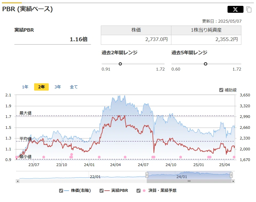The width and height of the screenshot is (256, 202).
Task: Copy chart using the copy icon
Action: click(x=249, y=10)
